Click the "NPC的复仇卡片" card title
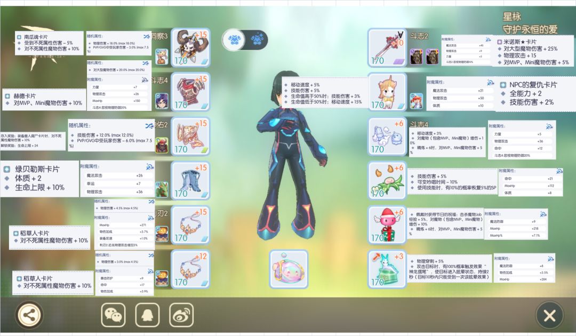Image resolution: width=576 pixels, height=336 pixels. (x=533, y=84)
